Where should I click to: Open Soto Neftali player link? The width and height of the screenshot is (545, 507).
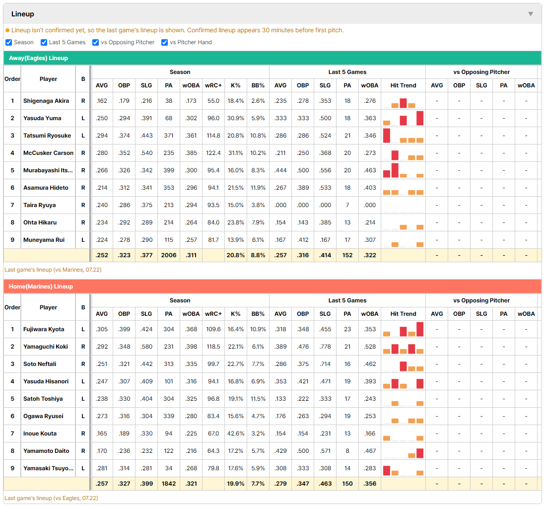click(40, 364)
